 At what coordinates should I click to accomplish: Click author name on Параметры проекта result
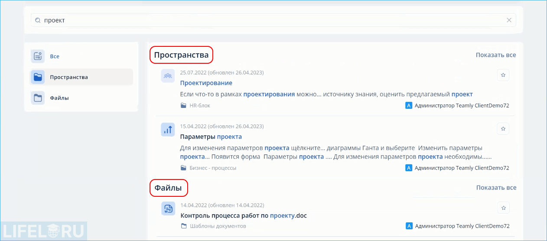(x=462, y=168)
